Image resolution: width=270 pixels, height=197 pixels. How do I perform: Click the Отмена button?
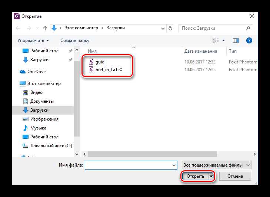235,176
